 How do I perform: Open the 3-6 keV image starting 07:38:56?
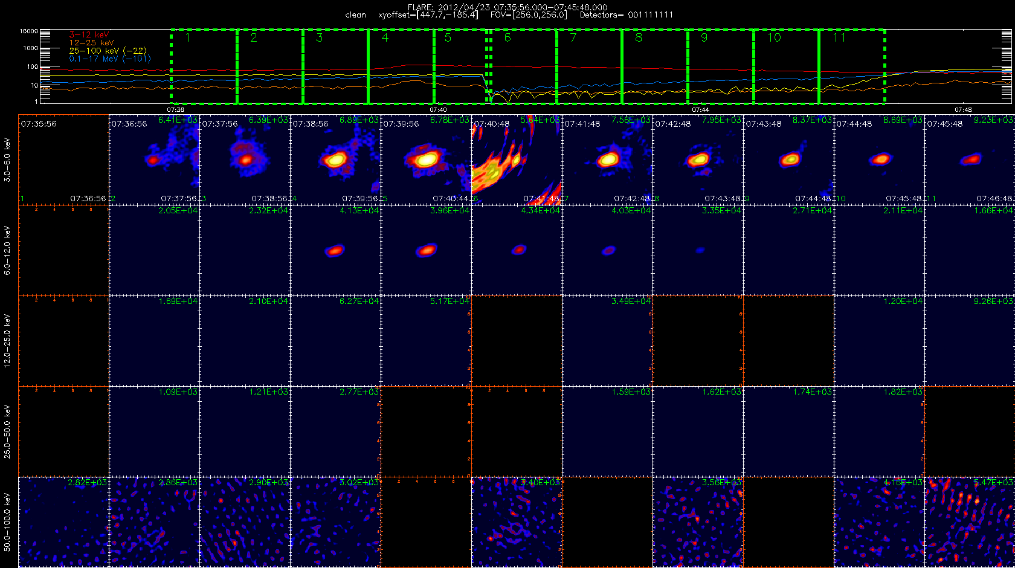click(335, 160)
